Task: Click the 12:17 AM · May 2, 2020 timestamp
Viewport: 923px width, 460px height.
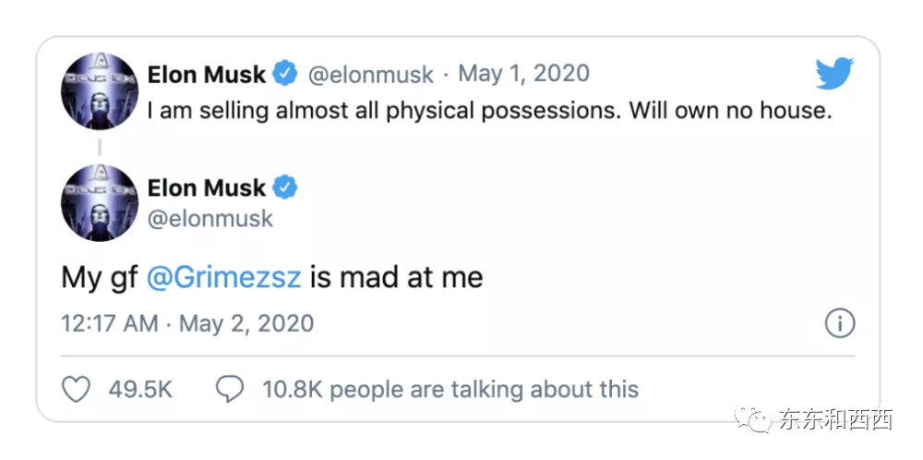Action: [x=187, y=324]
